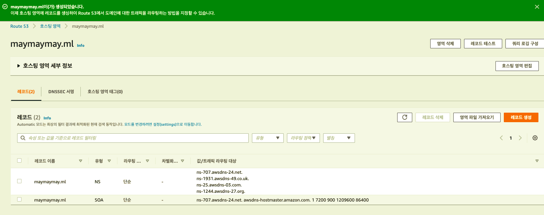Dismiss the green success banner
Screen dimensions: 544x215
[537, 7]
